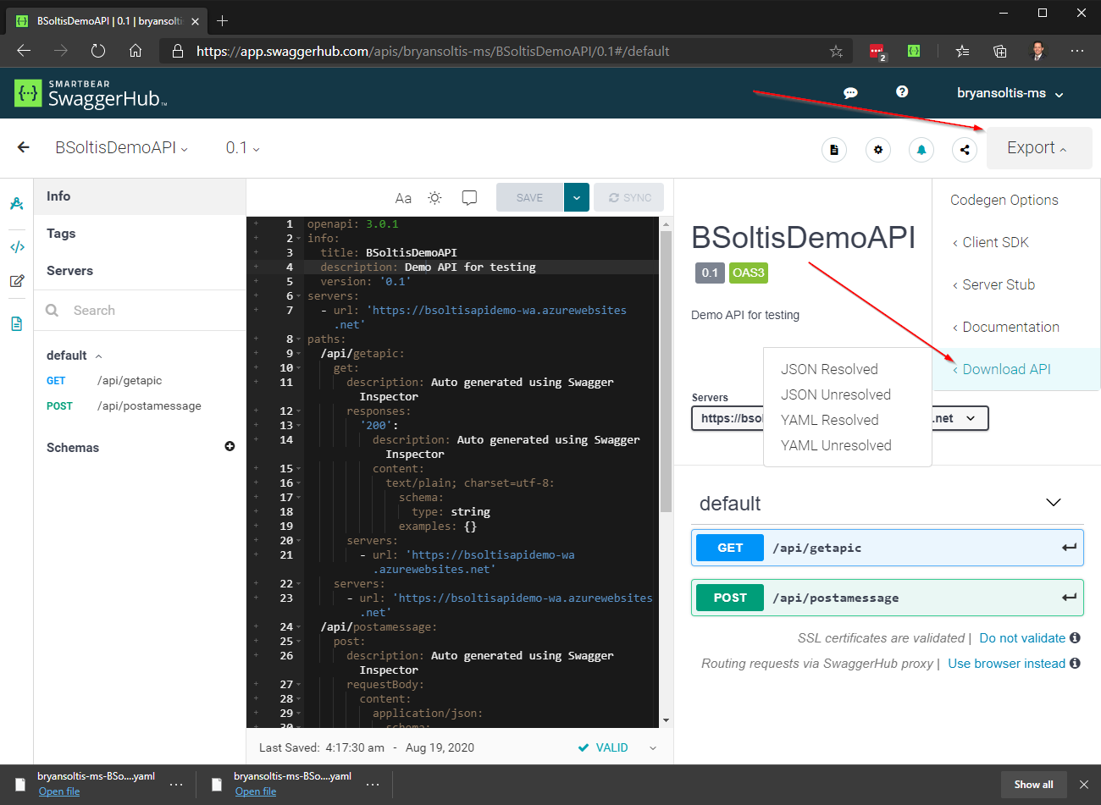Open comments panel icon in editor toolbar
Screen dimensions: 1101x805
469,198
